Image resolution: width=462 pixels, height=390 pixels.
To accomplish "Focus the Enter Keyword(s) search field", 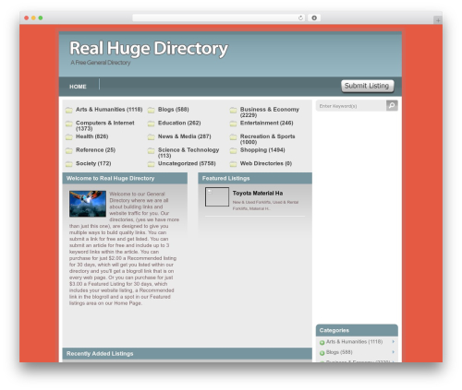I will point(351,106).
